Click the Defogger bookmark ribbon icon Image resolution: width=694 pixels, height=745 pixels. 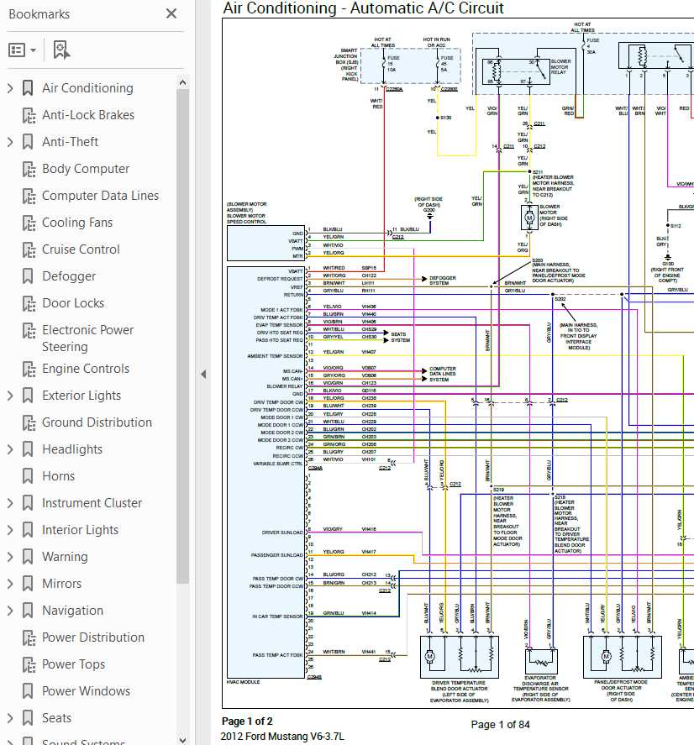click(x=28, y=276)
